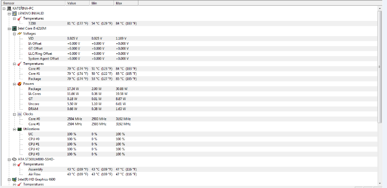Click the Voltages lightning icon
This screenshot has width=387, height=188.
pos(20,34)
